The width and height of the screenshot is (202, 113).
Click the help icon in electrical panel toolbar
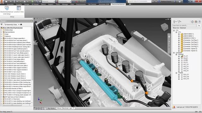point(199,22)
